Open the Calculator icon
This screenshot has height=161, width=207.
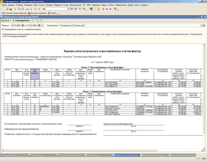(91, 9)
